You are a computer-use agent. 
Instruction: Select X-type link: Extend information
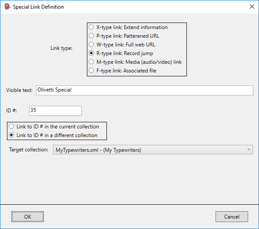click(128, 27)
